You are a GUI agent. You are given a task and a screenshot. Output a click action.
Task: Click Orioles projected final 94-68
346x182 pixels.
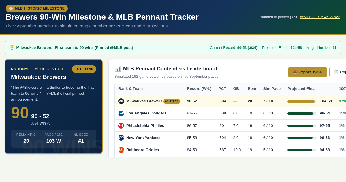[x=325, y=150]
